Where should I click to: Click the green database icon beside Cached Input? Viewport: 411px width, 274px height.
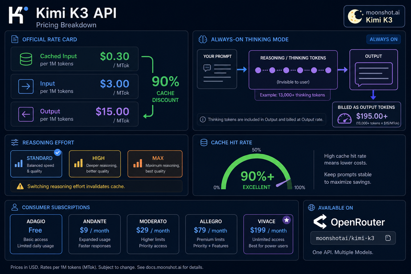(26, 59)
